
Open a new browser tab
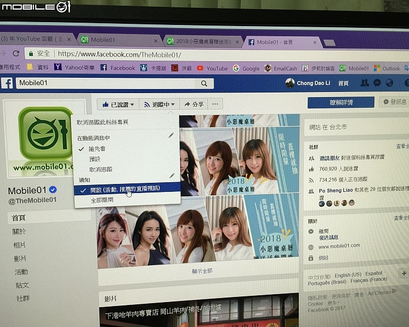[329, 43]
